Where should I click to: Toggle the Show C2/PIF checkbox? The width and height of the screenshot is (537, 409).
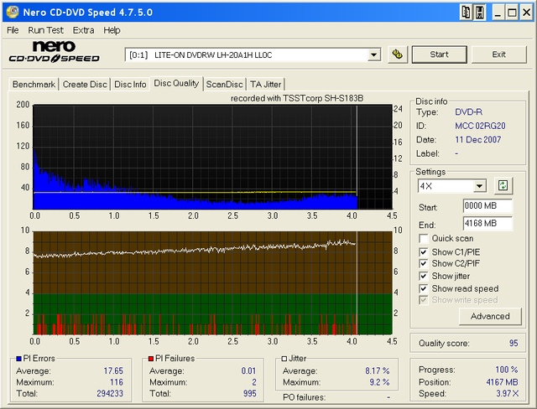[x=424, y=264]
